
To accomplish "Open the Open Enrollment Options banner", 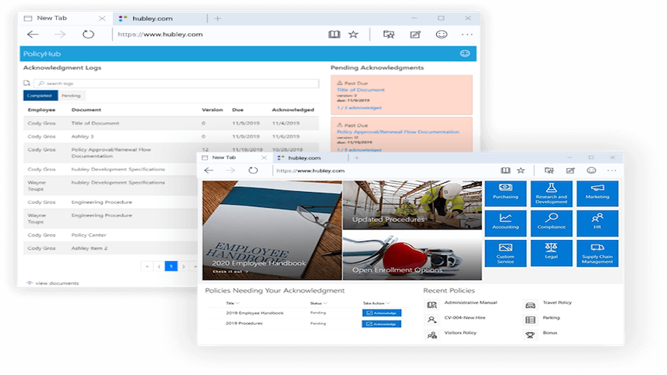I will click(x=412, y=256).
